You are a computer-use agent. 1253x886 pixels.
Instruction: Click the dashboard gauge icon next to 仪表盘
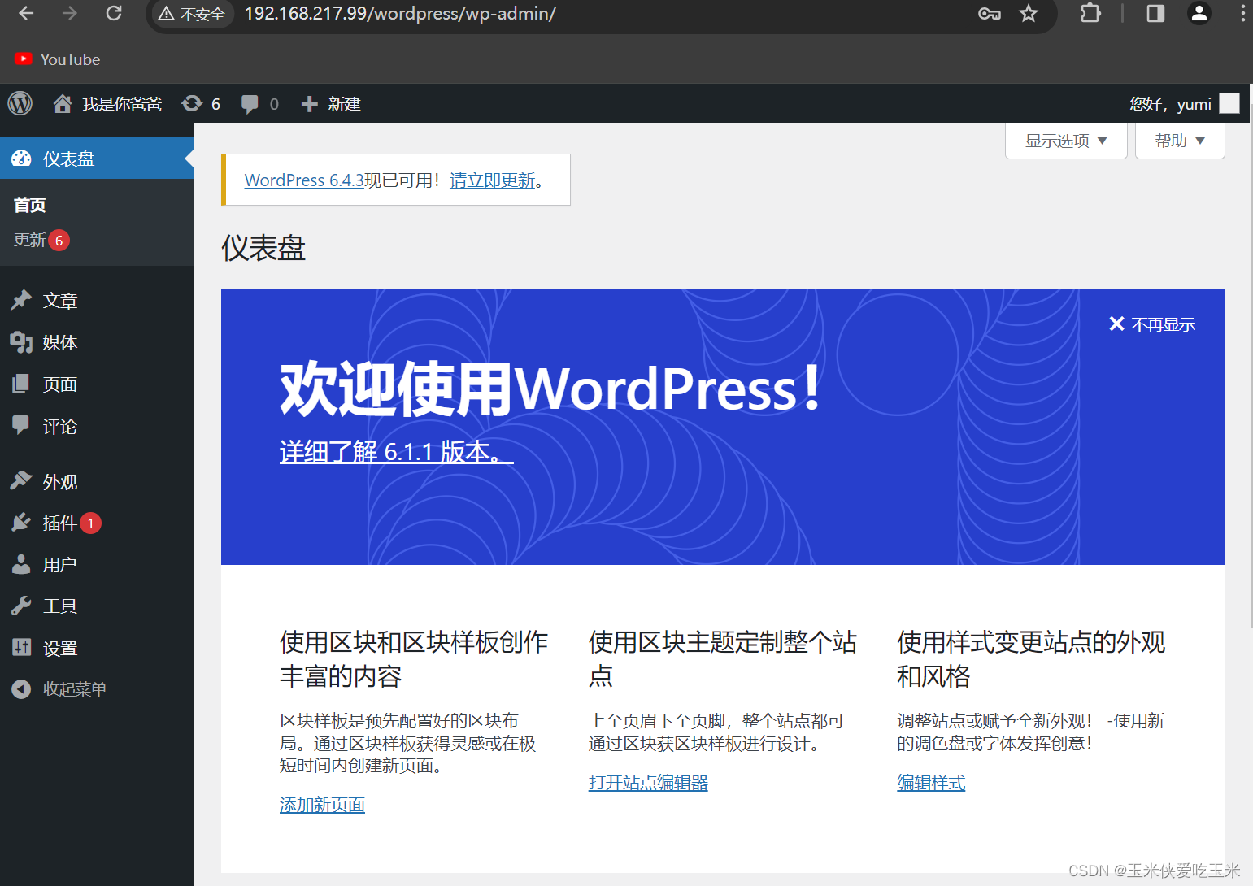click(x=21, y=159)
